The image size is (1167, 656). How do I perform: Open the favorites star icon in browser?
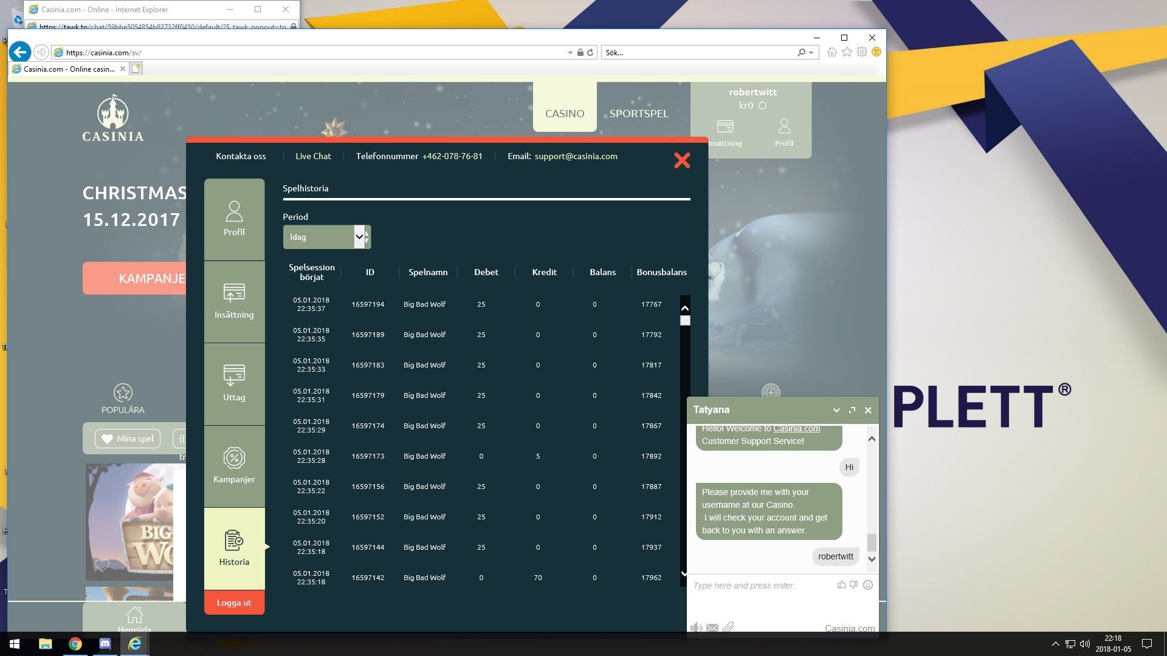coord(847,52)
